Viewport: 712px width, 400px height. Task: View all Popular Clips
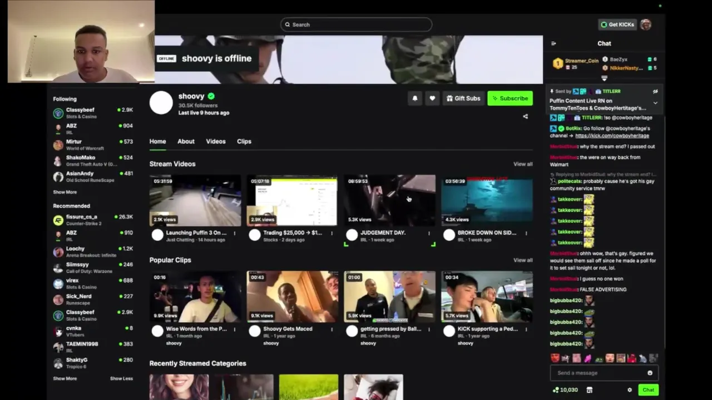523,261
